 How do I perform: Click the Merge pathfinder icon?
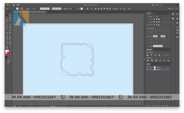pyautogui.click(x=156, y=60)
